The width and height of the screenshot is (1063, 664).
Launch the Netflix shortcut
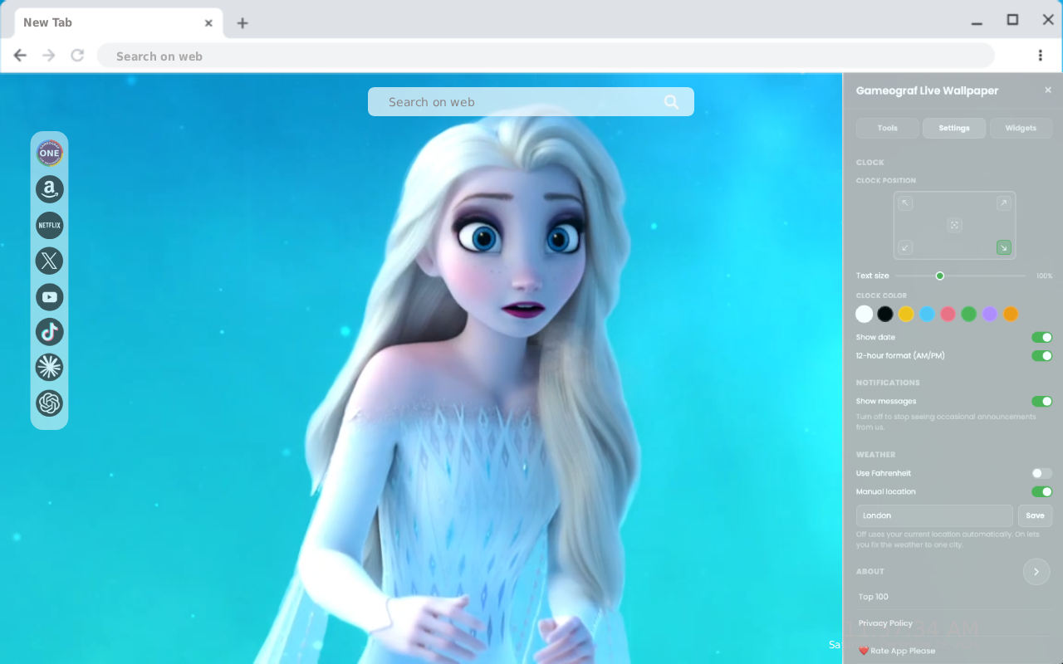tap(49, 225)
